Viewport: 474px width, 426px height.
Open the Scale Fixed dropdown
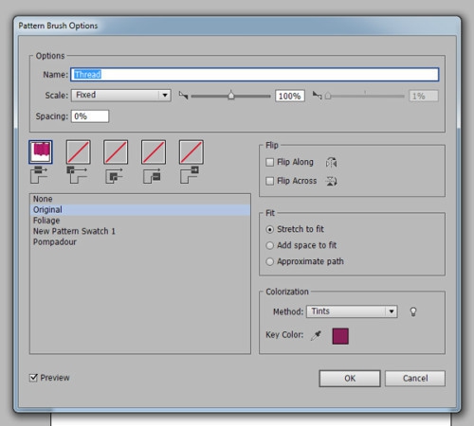click(121, 96)
